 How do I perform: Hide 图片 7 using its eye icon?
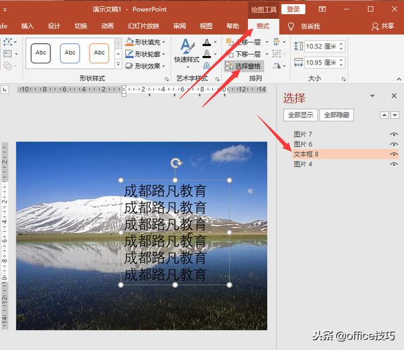(x=394, y=135)
